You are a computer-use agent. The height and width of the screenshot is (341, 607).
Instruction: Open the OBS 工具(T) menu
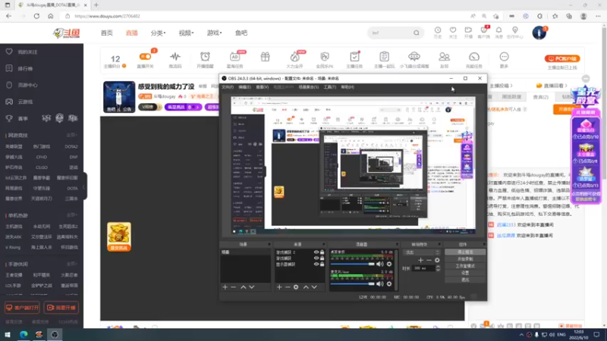coord(330,87)
